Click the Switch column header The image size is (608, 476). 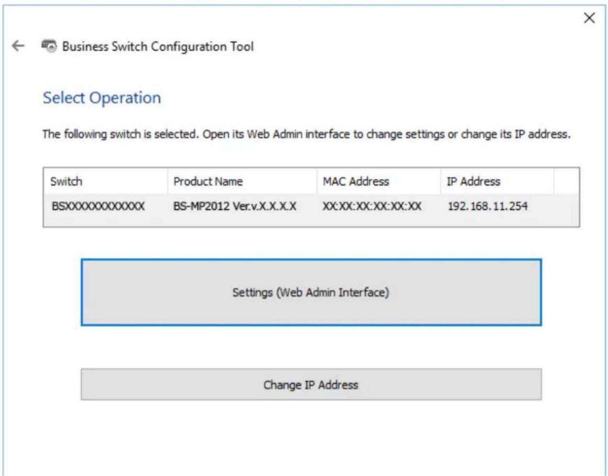105,181
